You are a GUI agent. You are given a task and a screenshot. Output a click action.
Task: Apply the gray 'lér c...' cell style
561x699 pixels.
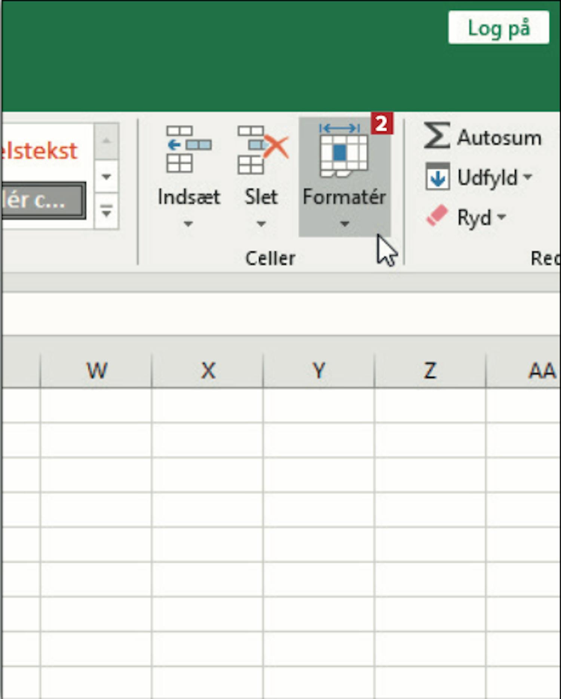click(41, 200)
